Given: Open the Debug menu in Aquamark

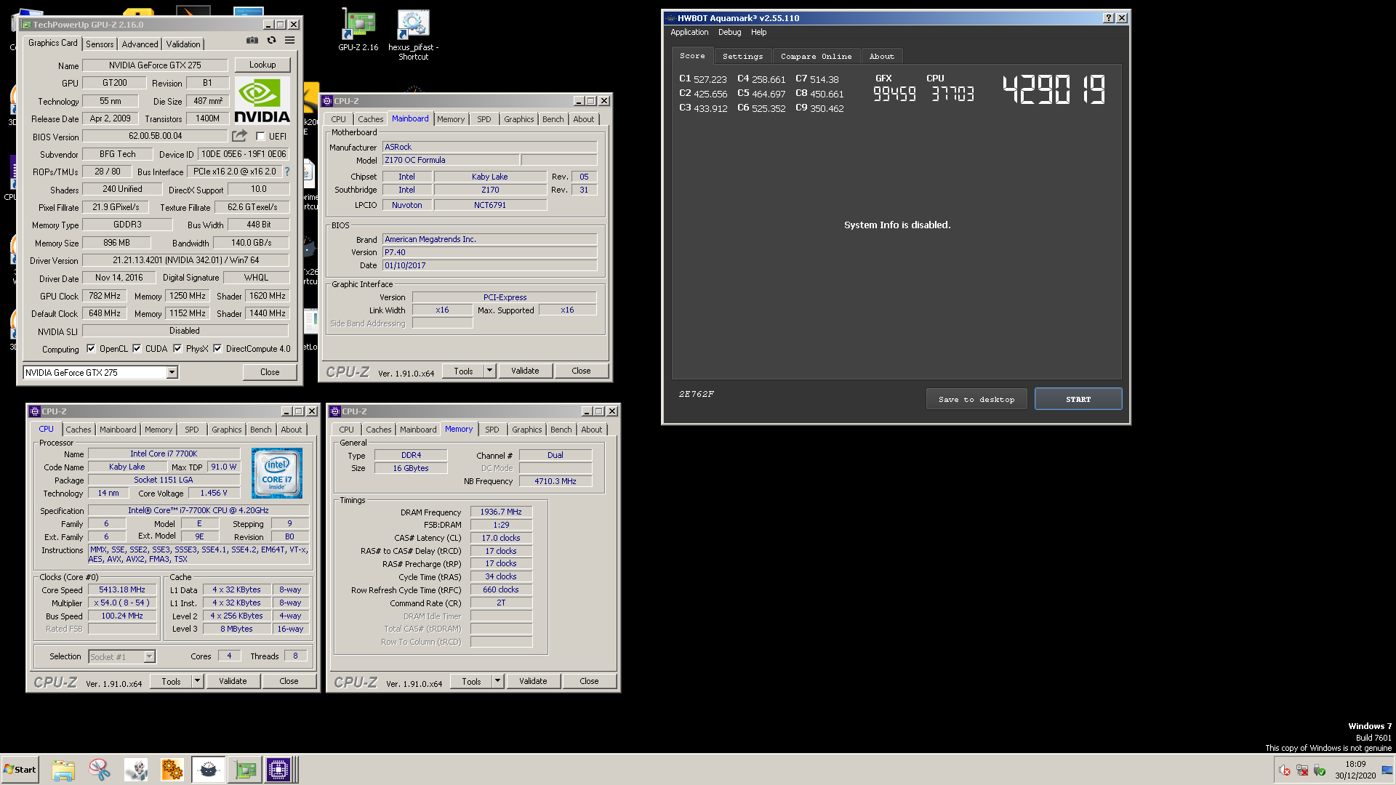Looking at the screenshot, I should click(729, 32).
